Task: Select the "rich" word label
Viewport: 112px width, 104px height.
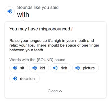Action: pyautogui.click(x=64, y=68)
